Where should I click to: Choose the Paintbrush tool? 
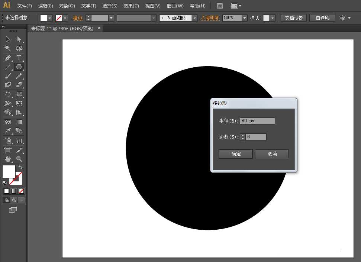click(x=7, y=76)
